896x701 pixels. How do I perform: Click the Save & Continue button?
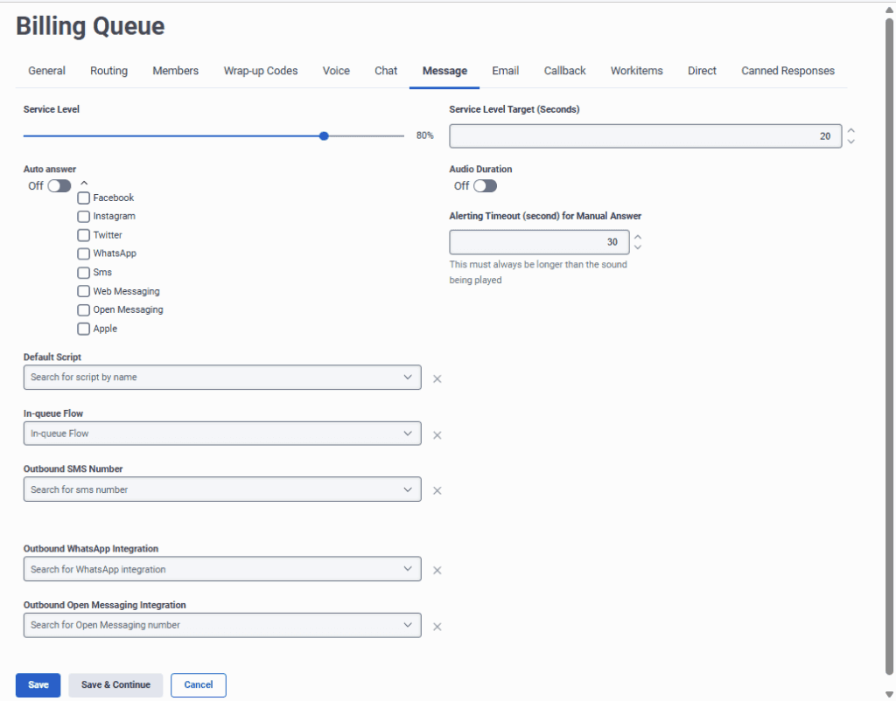115,685
